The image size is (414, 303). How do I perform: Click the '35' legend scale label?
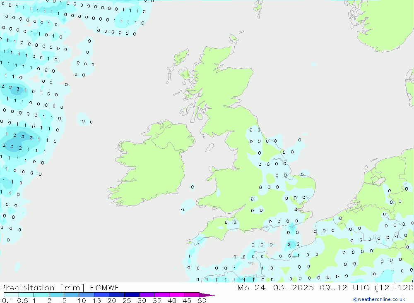click(x=157, y=301)
